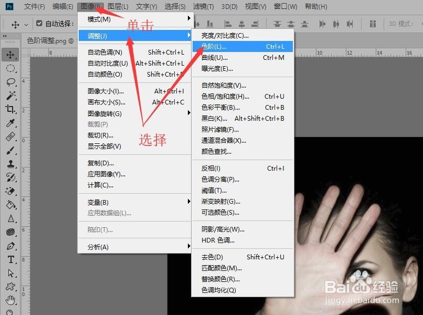Choose 替换颜色(R)... adjustment

click(x=242, y=279)
